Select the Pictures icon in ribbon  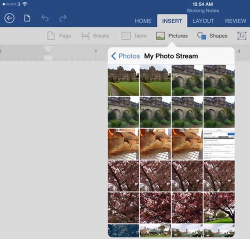click(x=160, y=36)
